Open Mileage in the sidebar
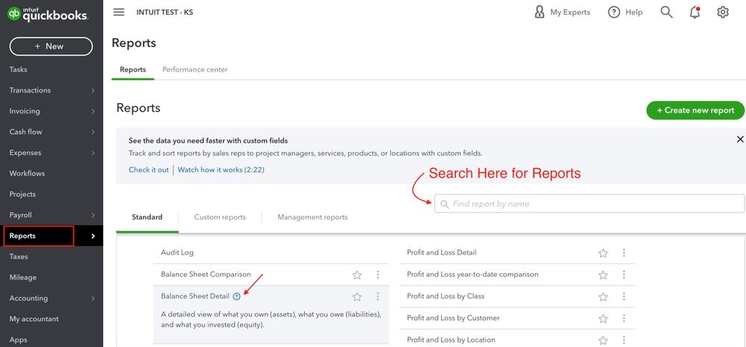 (x=23, y=277)
